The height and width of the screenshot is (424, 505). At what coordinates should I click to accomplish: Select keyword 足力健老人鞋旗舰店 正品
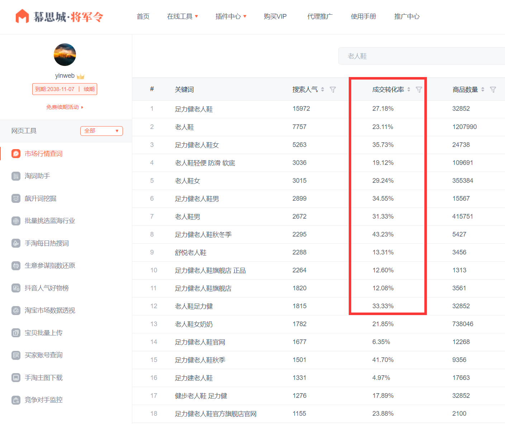(210, 270)
